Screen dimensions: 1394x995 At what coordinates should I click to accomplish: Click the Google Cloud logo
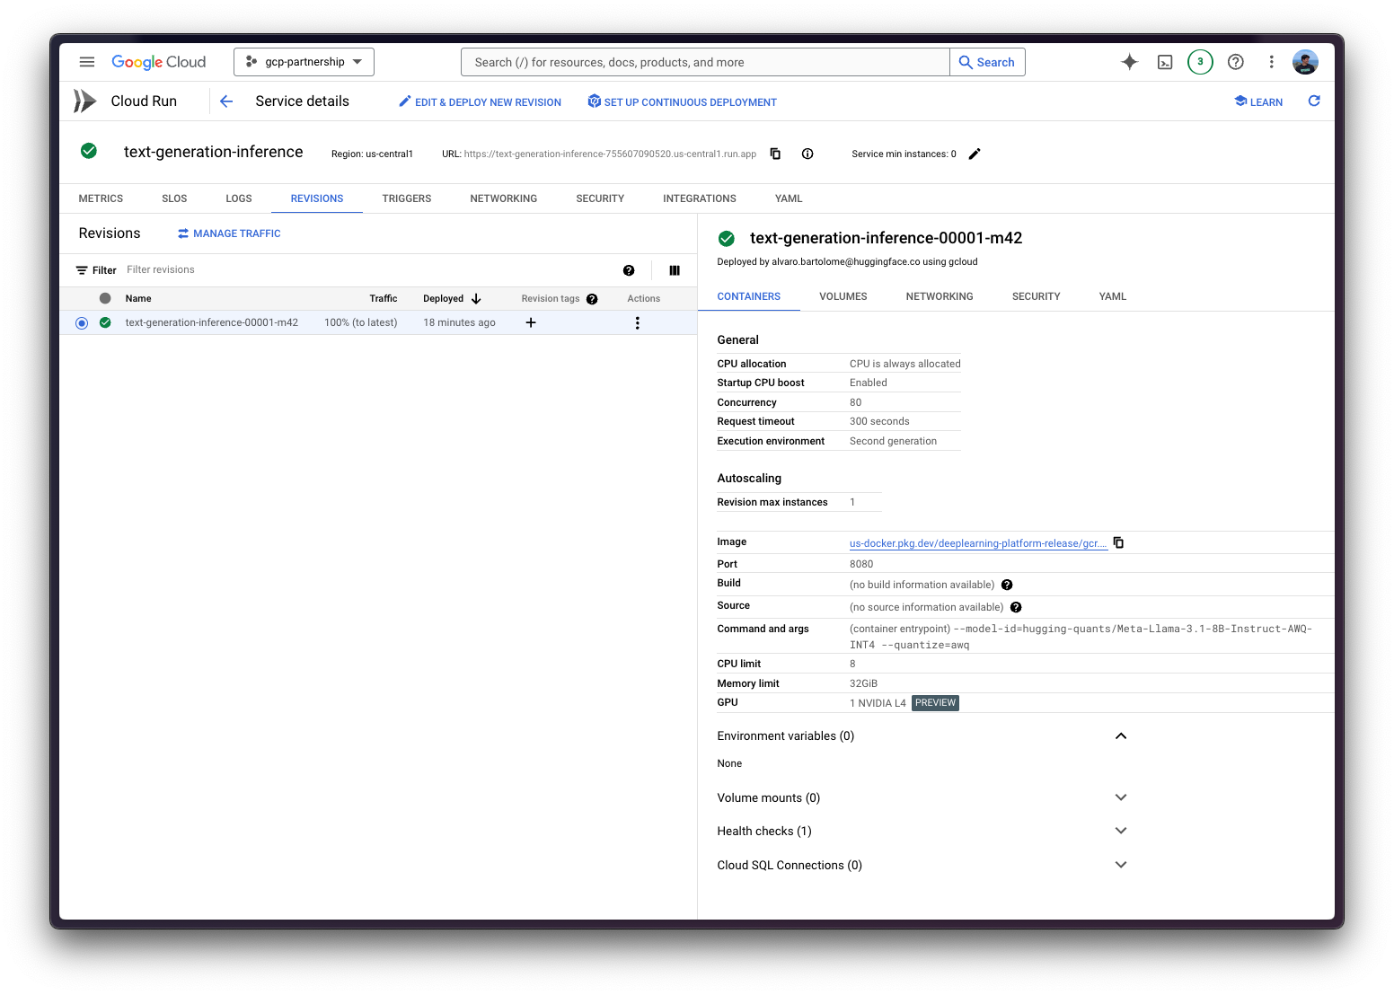pyautogui.click(x=158, y=62)
